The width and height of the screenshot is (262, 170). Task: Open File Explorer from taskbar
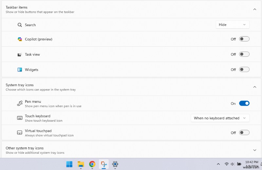tap(81, 164)
